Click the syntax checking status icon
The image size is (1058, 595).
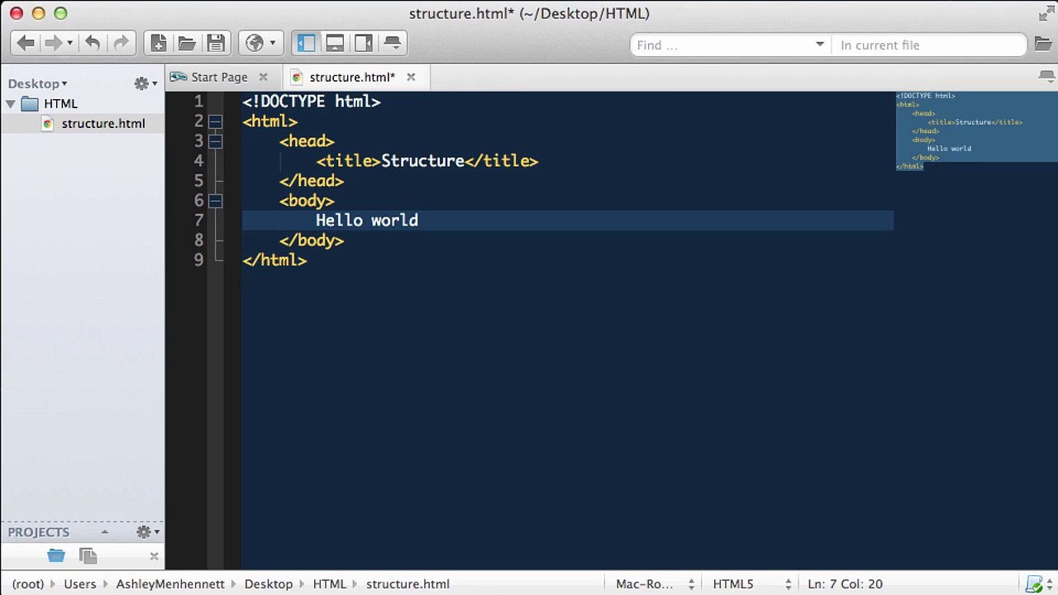(1034, 584)
